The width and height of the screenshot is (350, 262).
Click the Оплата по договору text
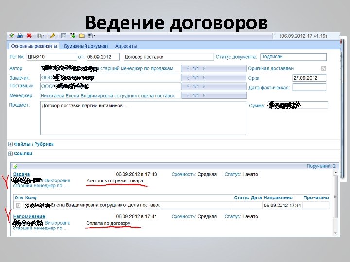(108, 223)
